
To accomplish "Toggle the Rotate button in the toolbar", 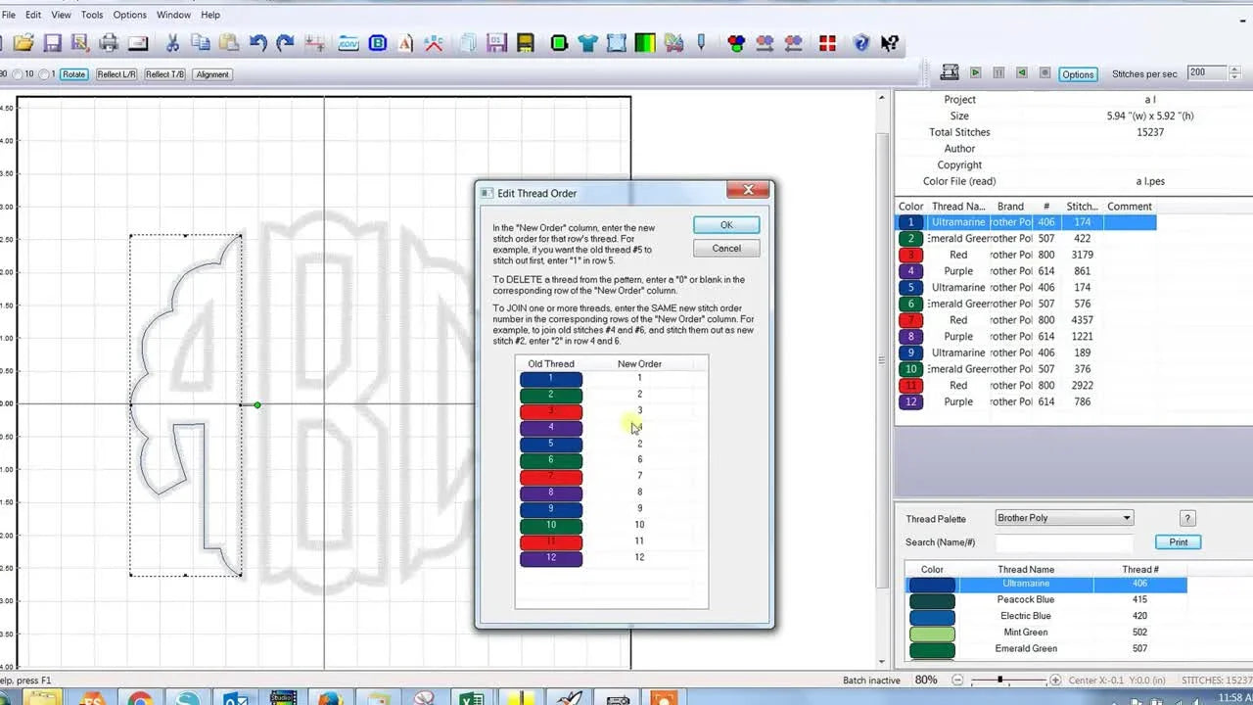I will click(74, 74).
